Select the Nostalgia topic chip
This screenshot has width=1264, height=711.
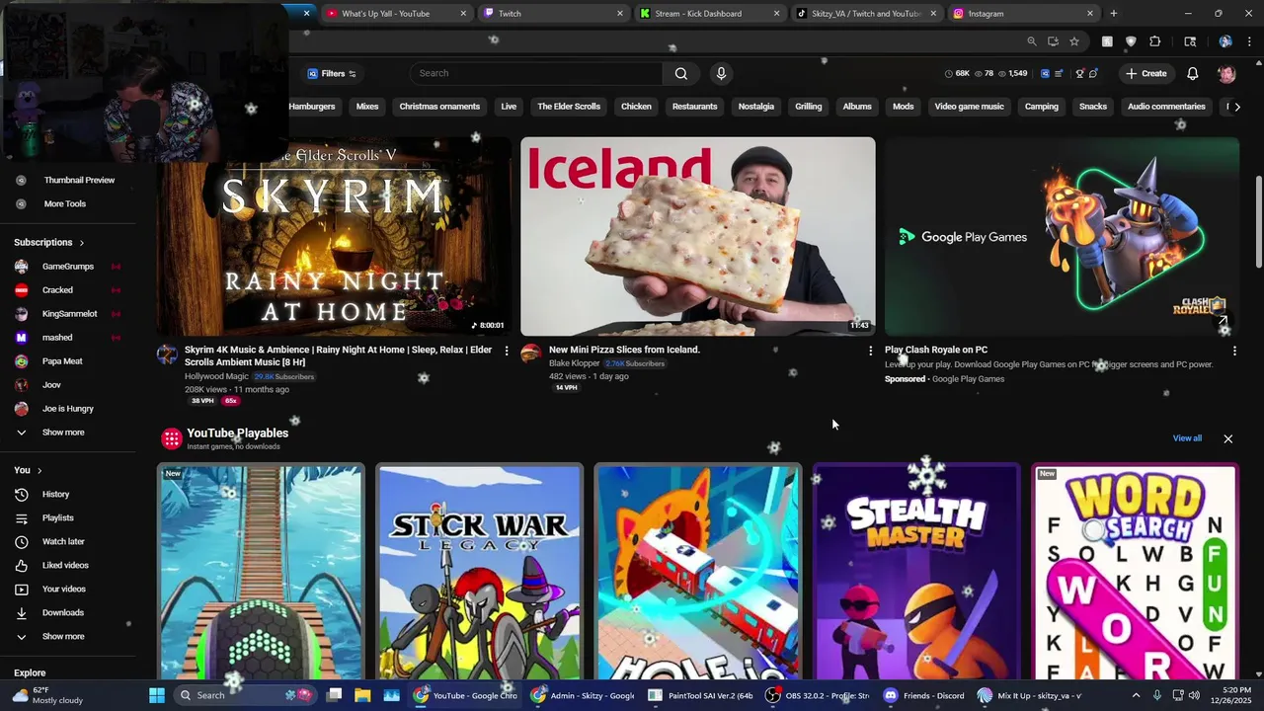coord(756,107)
